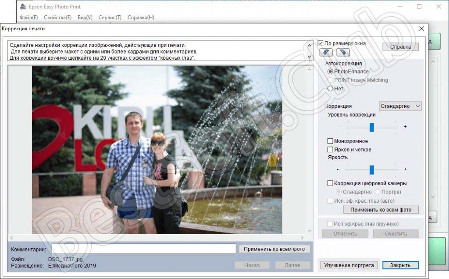The height and width of the screenshot is (279, 449).
Task: Open the Коррекция dropdown showing Стандартно
Action: click(400, 106)
